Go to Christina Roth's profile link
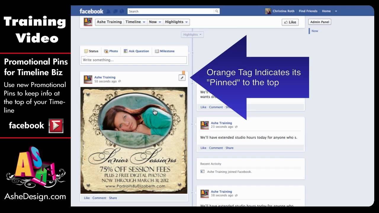The image size is (379, 213). click(x=283, y=11)
